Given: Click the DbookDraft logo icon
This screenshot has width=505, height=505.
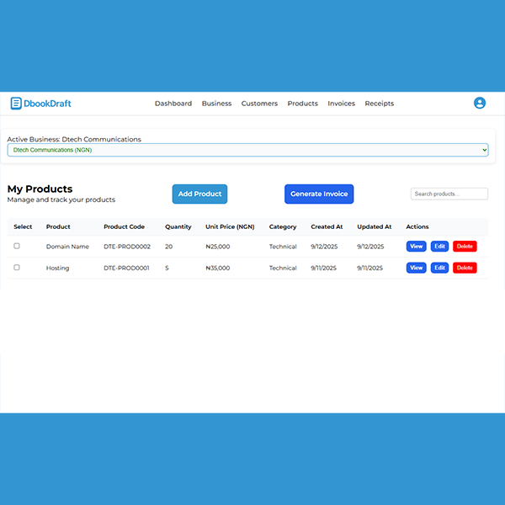Looking at the screenshot, I should point(16,104).
